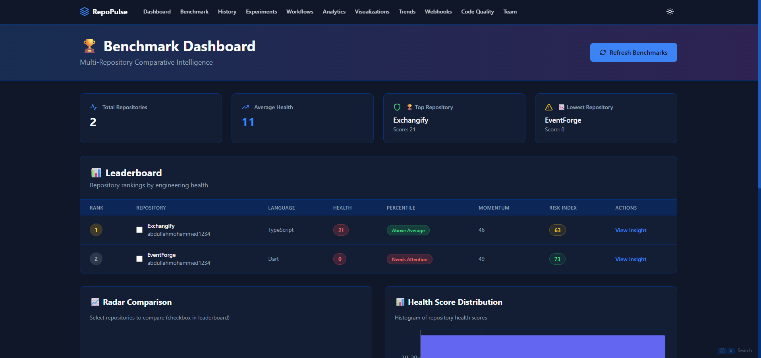This screenshot has height=358, width=761.
Task: Click the RepoPulse brand name
Action: (x=110, y=12)
